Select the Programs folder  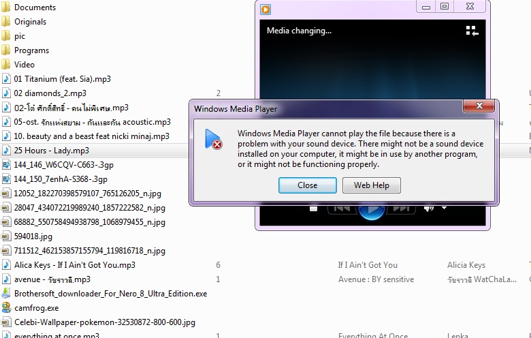pos(5,50)
